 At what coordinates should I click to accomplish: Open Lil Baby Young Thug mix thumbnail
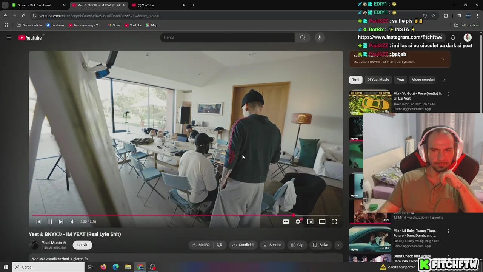(x=370, y=239)
